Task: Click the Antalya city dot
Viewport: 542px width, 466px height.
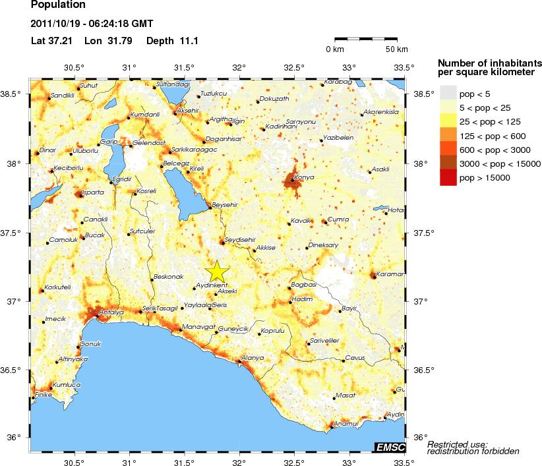Action: pyautogui.click(x=98, y=316)
